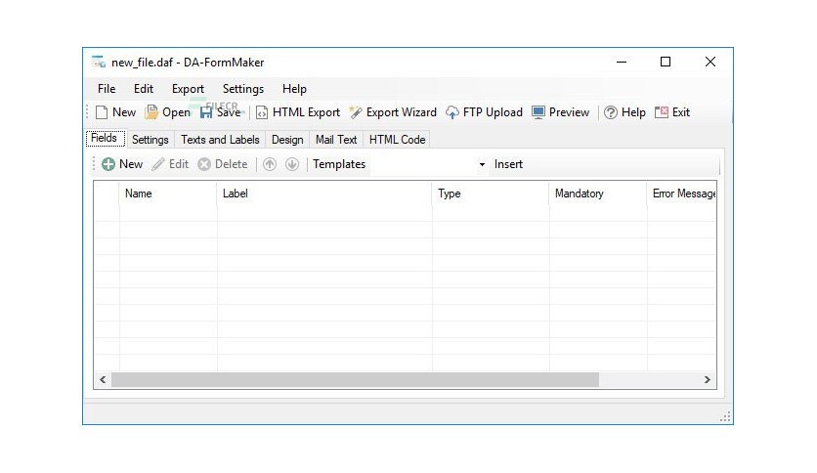Switch to the Mail Text tab
817x473 pixels.
point(336,140)
